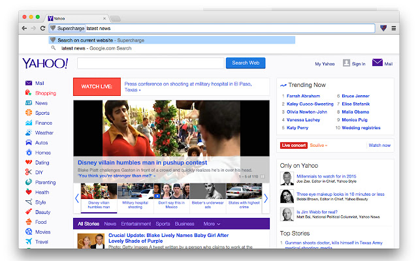Show previous carousel thumbnails arrow
This screenshot has height=261, width=418.
click(77, 198)
